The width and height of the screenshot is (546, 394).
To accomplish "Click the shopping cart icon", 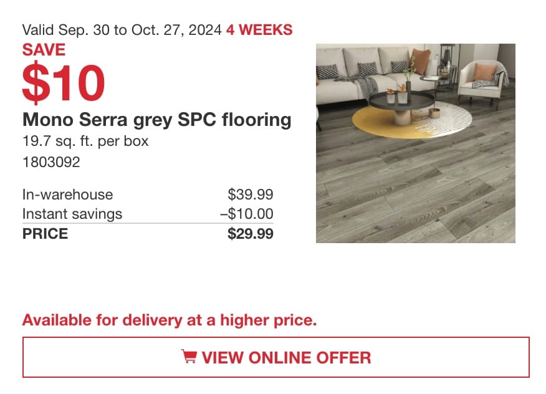I will [189, 357].
